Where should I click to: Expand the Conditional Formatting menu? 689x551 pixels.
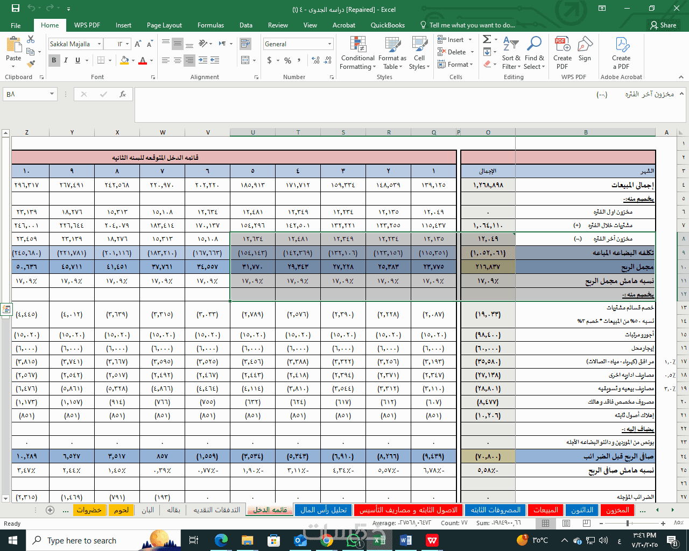[357, 53]
